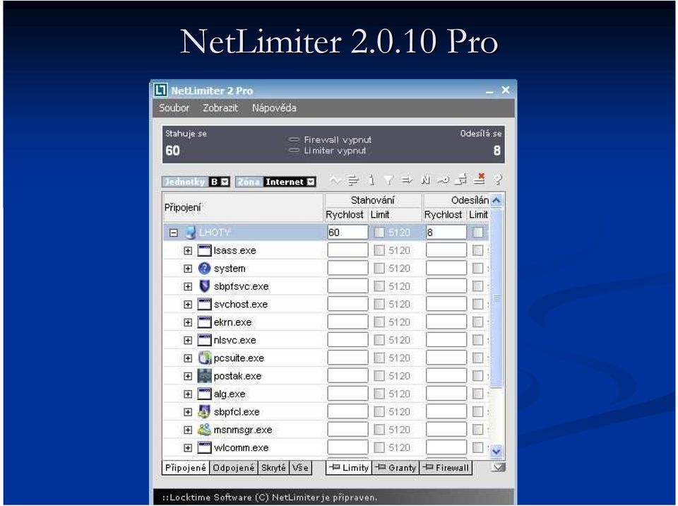
Task: Collapse the LHOTY tree node
Action: pos(174,233)
